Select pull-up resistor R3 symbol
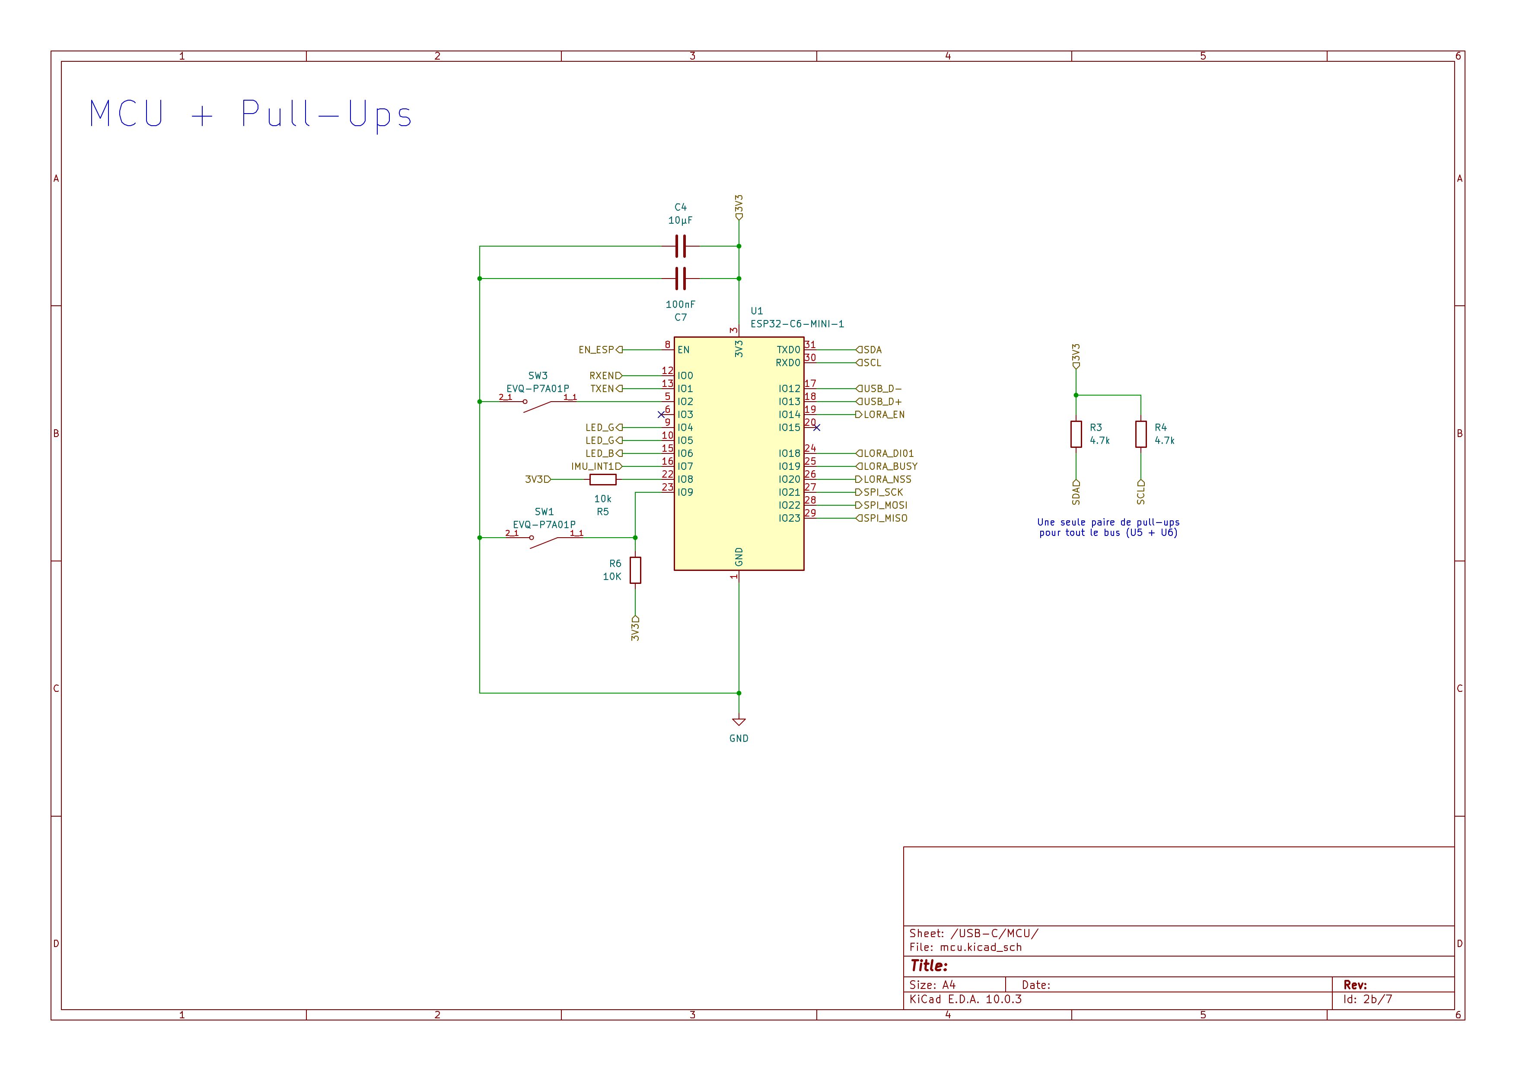The height and width of the screenshot is (1071, 1516). coord(1076,434)
